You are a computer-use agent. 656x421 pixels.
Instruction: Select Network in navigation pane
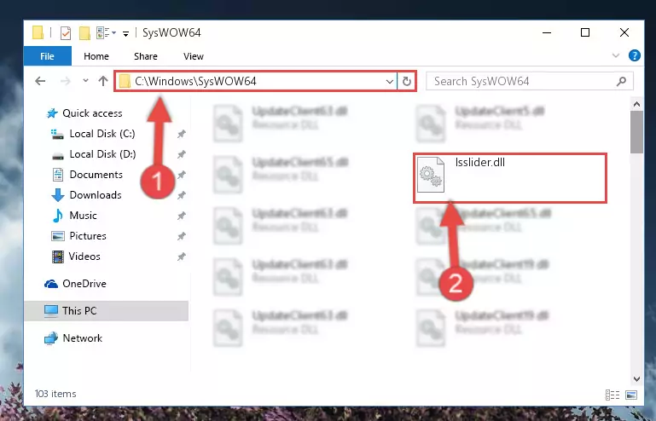tap(73, 338)
